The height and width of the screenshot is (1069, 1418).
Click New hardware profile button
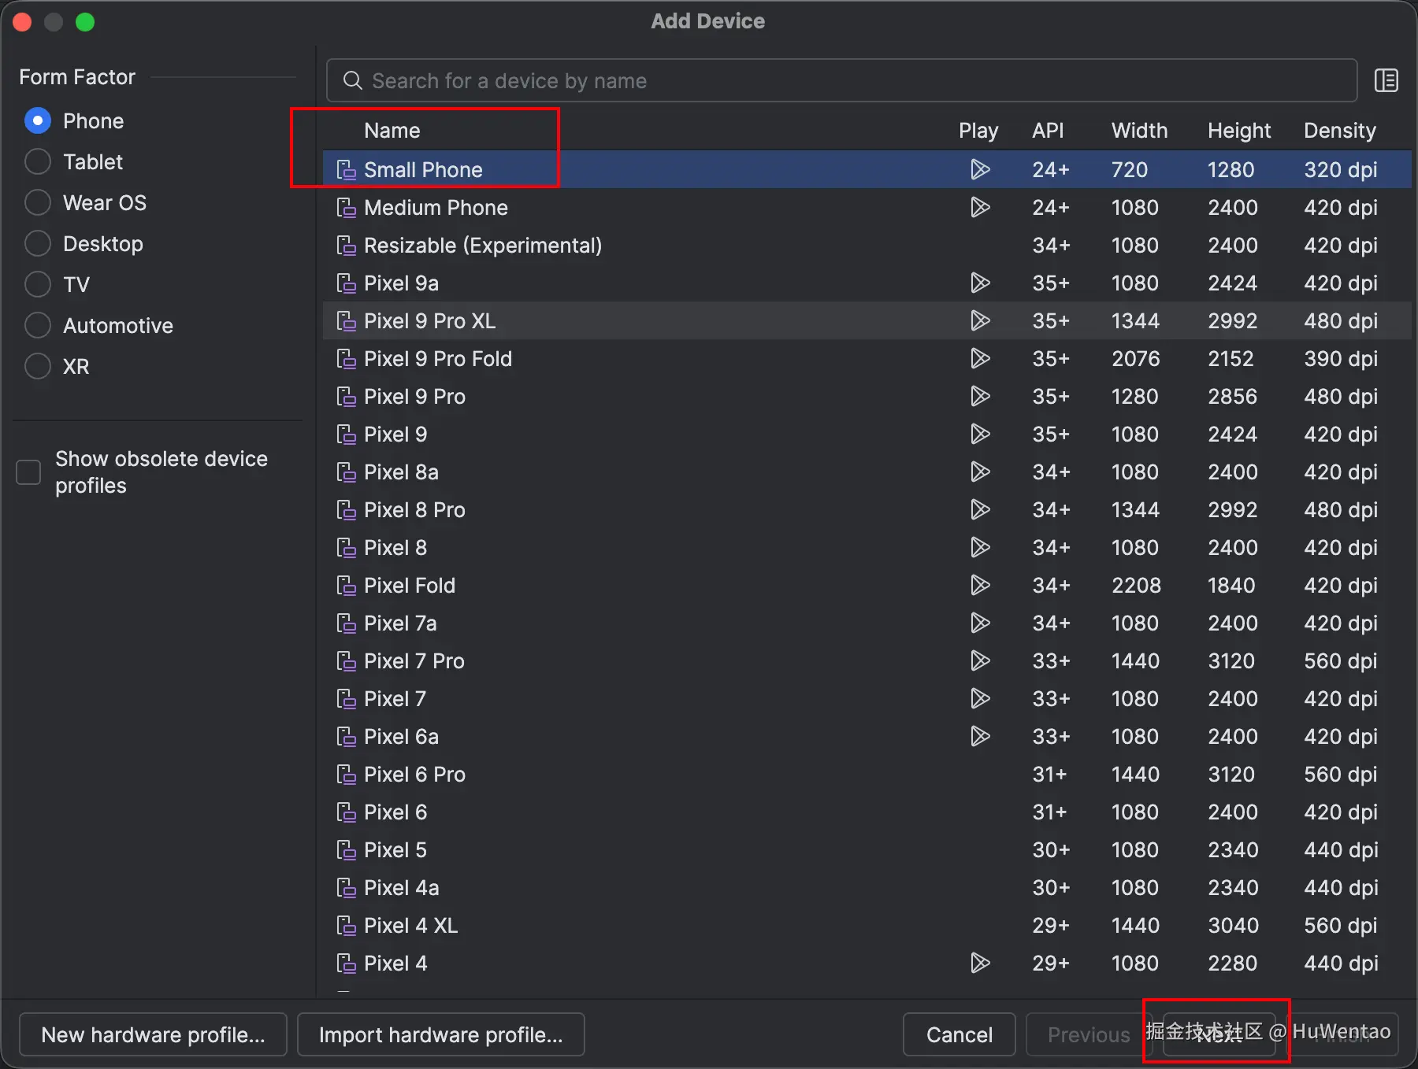pyautogui.click(x=153, y=1034)
